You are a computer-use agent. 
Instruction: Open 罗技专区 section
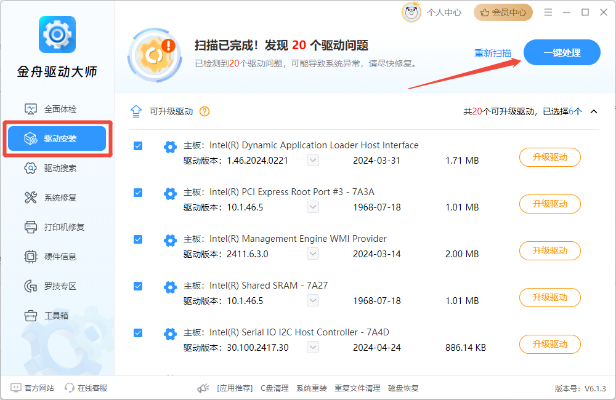pyautogui.click(x=57, y=286)
